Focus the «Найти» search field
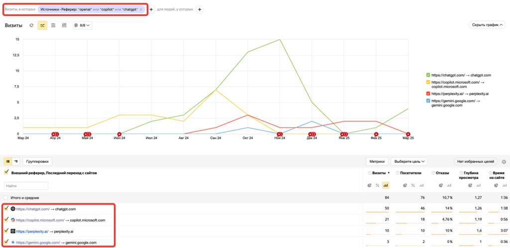The width and height of the screenshot is (510, 248). click(x=26, y=186)
